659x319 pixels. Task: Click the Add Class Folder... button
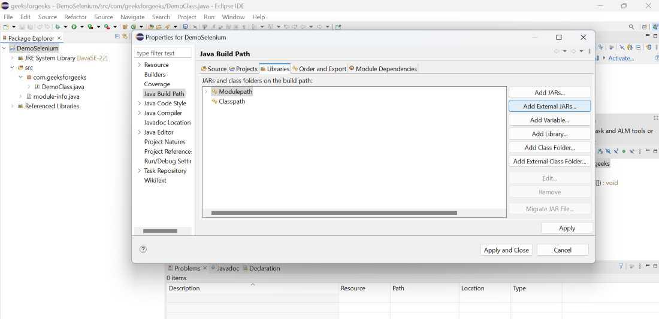point(549,147)
